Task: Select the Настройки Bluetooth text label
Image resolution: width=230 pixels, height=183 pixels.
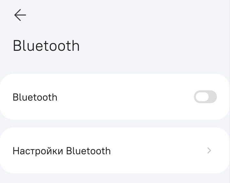Action: click(x=62, y=151)
